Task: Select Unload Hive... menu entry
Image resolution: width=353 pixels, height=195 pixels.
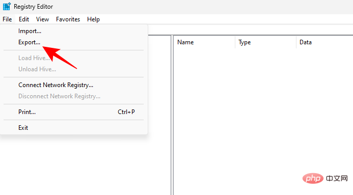Action: click(x=74, y=69)
